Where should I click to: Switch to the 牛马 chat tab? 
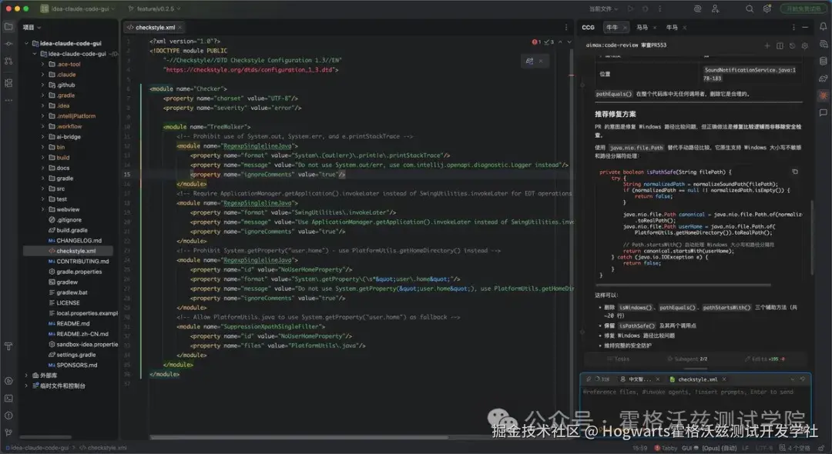click(672, 27)
